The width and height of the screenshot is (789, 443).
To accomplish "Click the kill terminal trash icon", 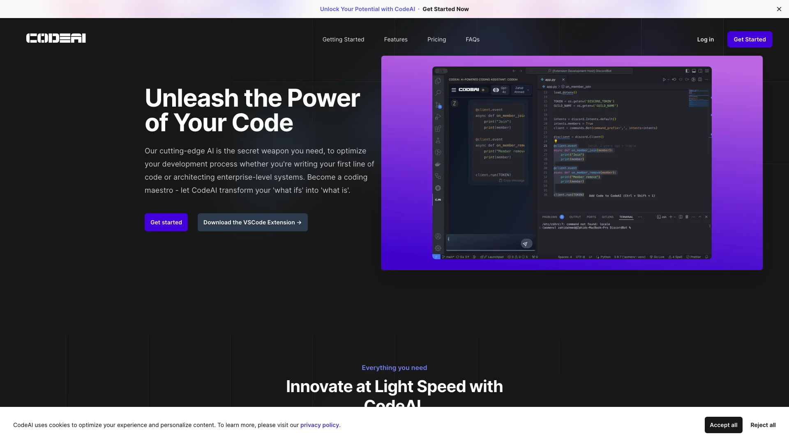I will click(x=687, y=217).
